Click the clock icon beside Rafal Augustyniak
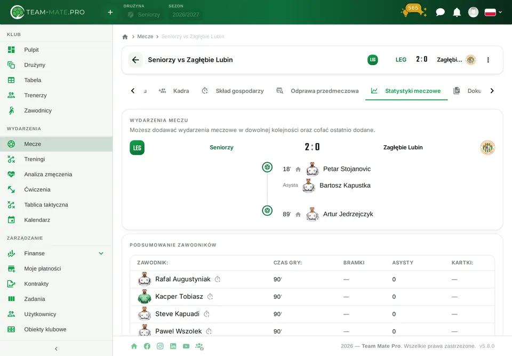 tap(218, 279)
